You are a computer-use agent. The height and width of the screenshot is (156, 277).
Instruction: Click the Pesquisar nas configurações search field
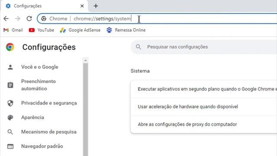point(204,47)
